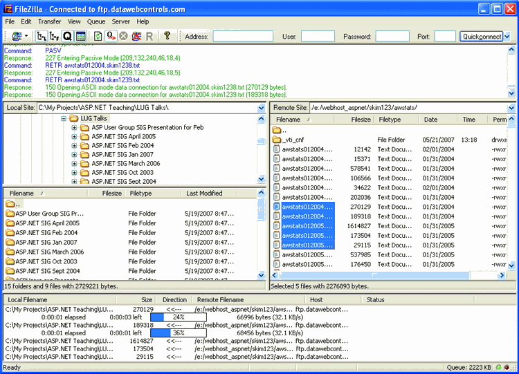Sort local list by Last Modified column

pos(209,193)
